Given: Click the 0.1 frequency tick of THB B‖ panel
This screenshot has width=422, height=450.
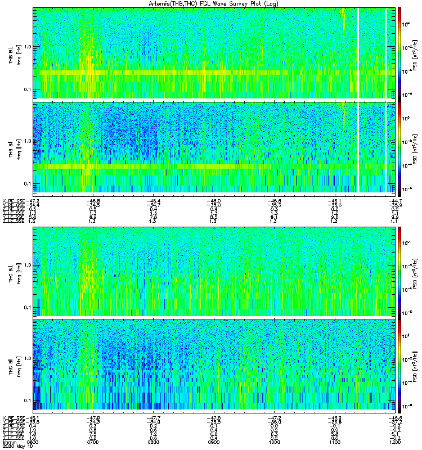Looking at the screenshot, I should (x=28, y=184).
